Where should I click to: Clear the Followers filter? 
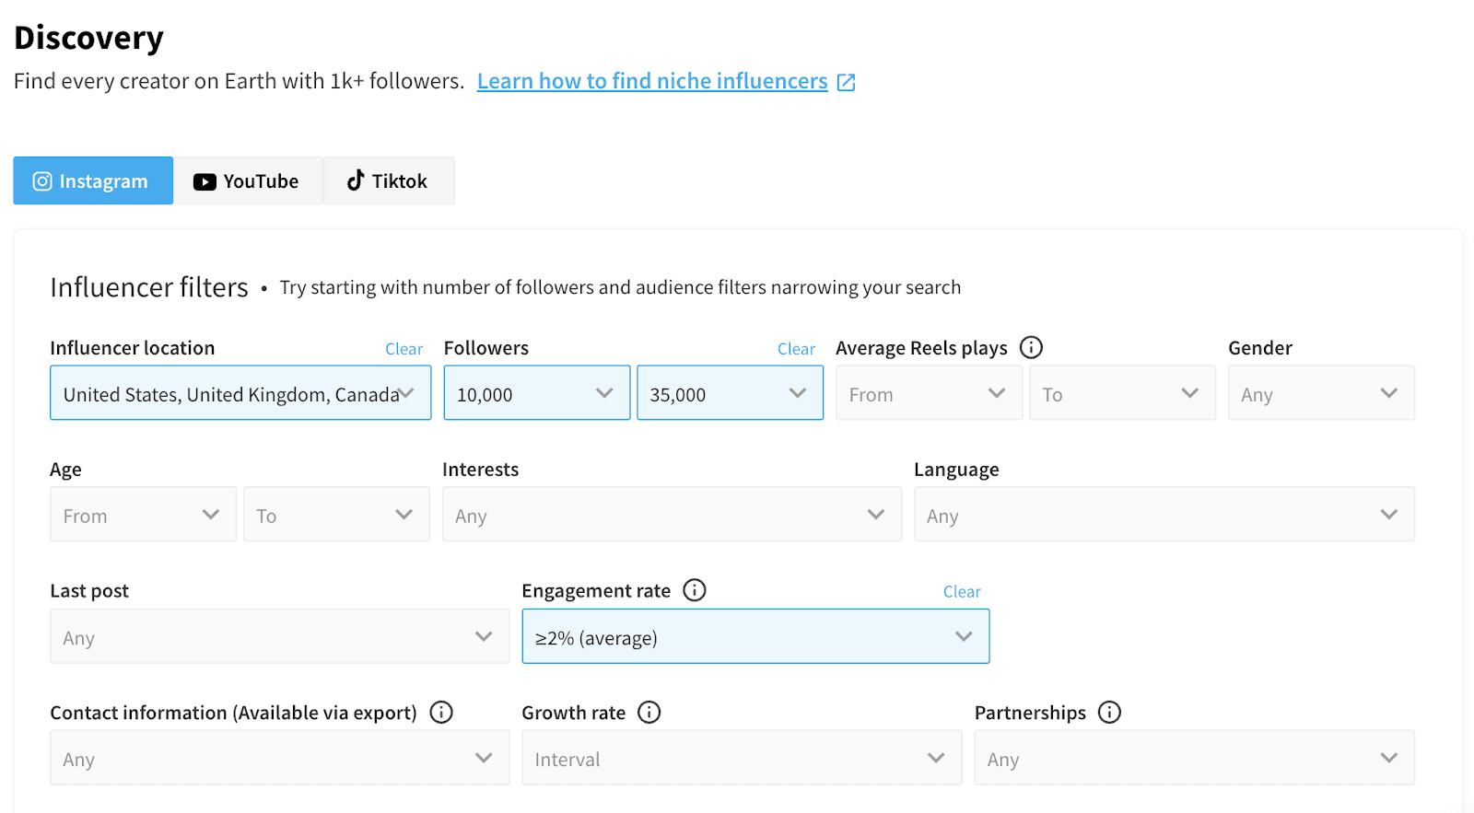pyautogui.click(x=796, y=349)
